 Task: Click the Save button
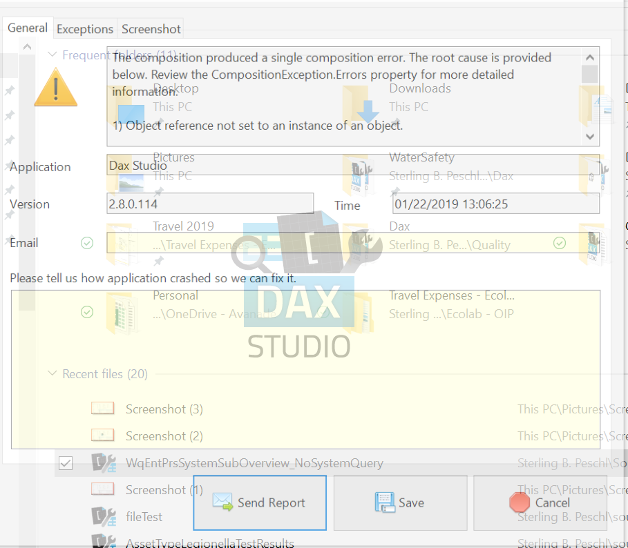point(399,502)
